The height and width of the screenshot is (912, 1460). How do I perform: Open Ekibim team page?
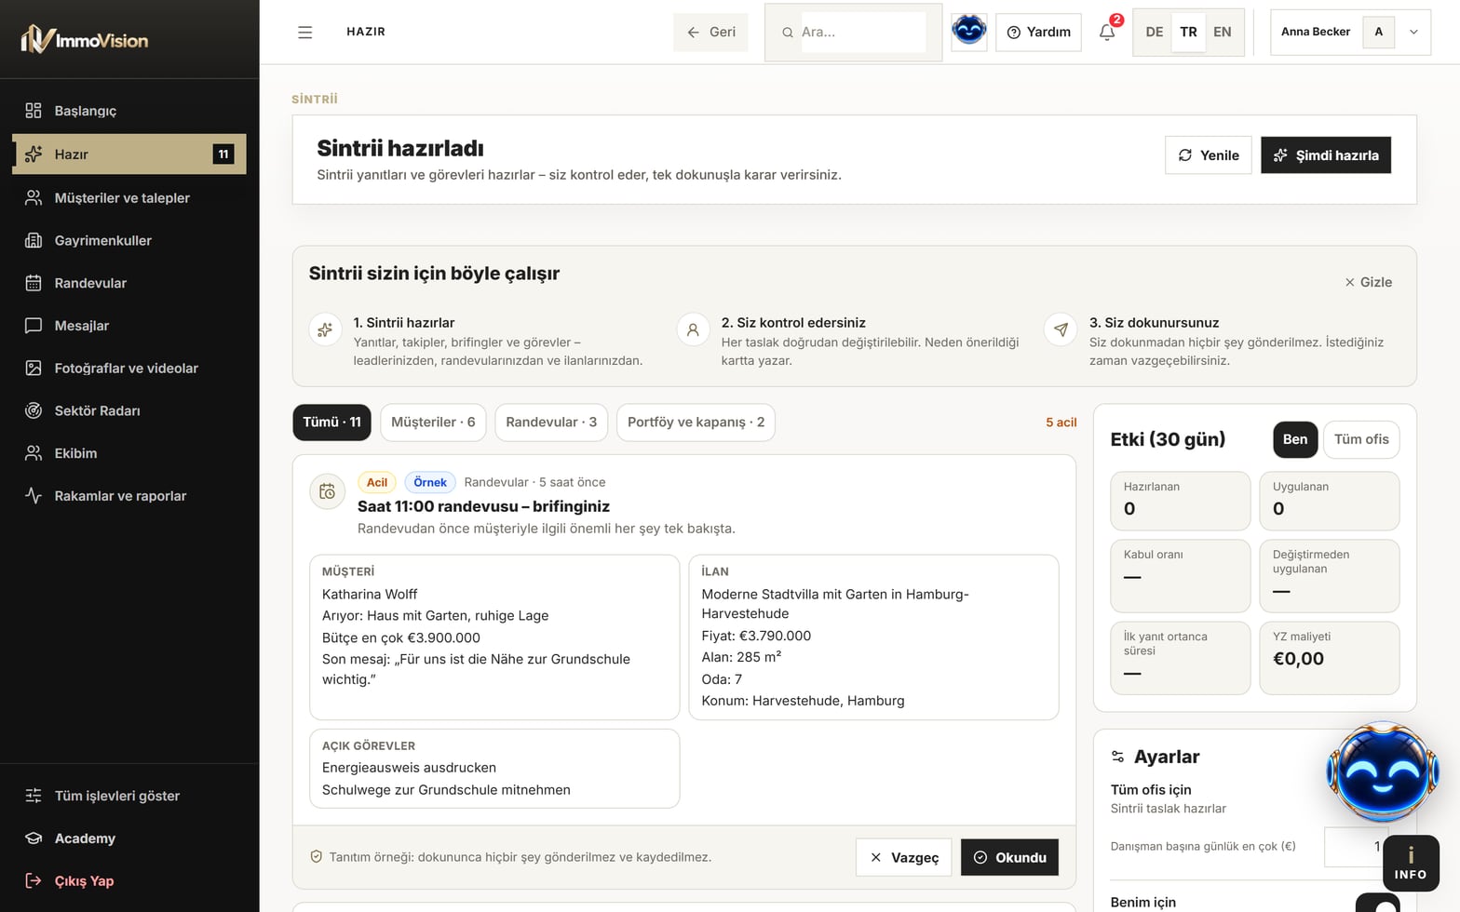click(x=129, y=453)
